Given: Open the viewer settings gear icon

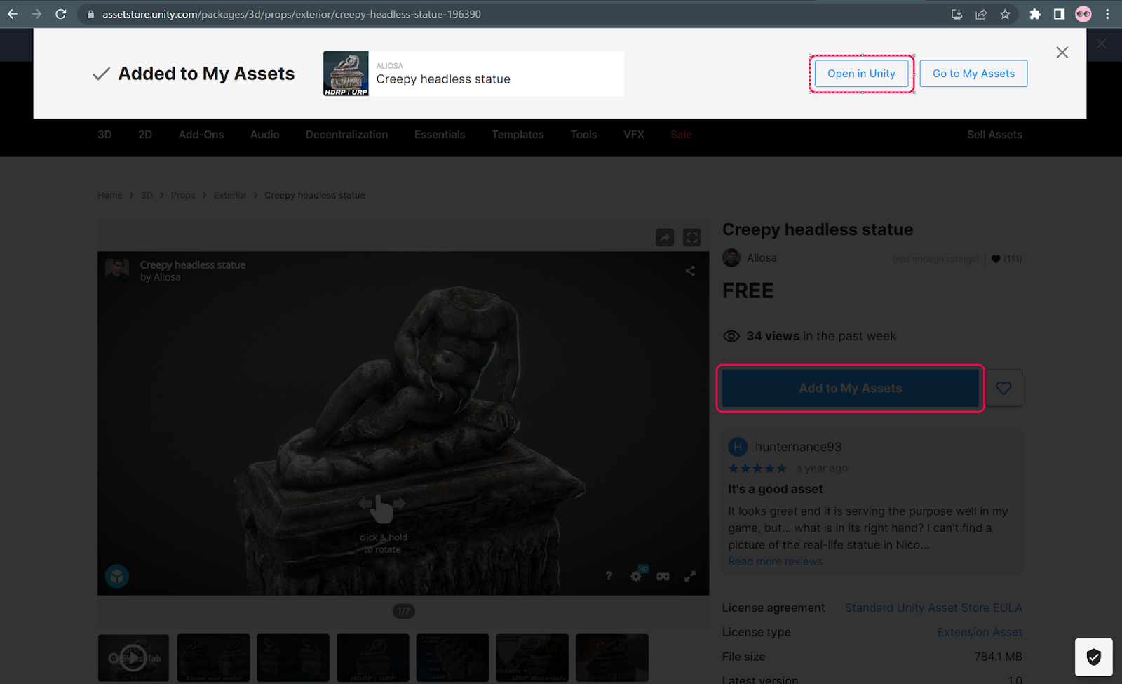Looking at the screenshot, I should pyautogui.click(x=636, y=576).
